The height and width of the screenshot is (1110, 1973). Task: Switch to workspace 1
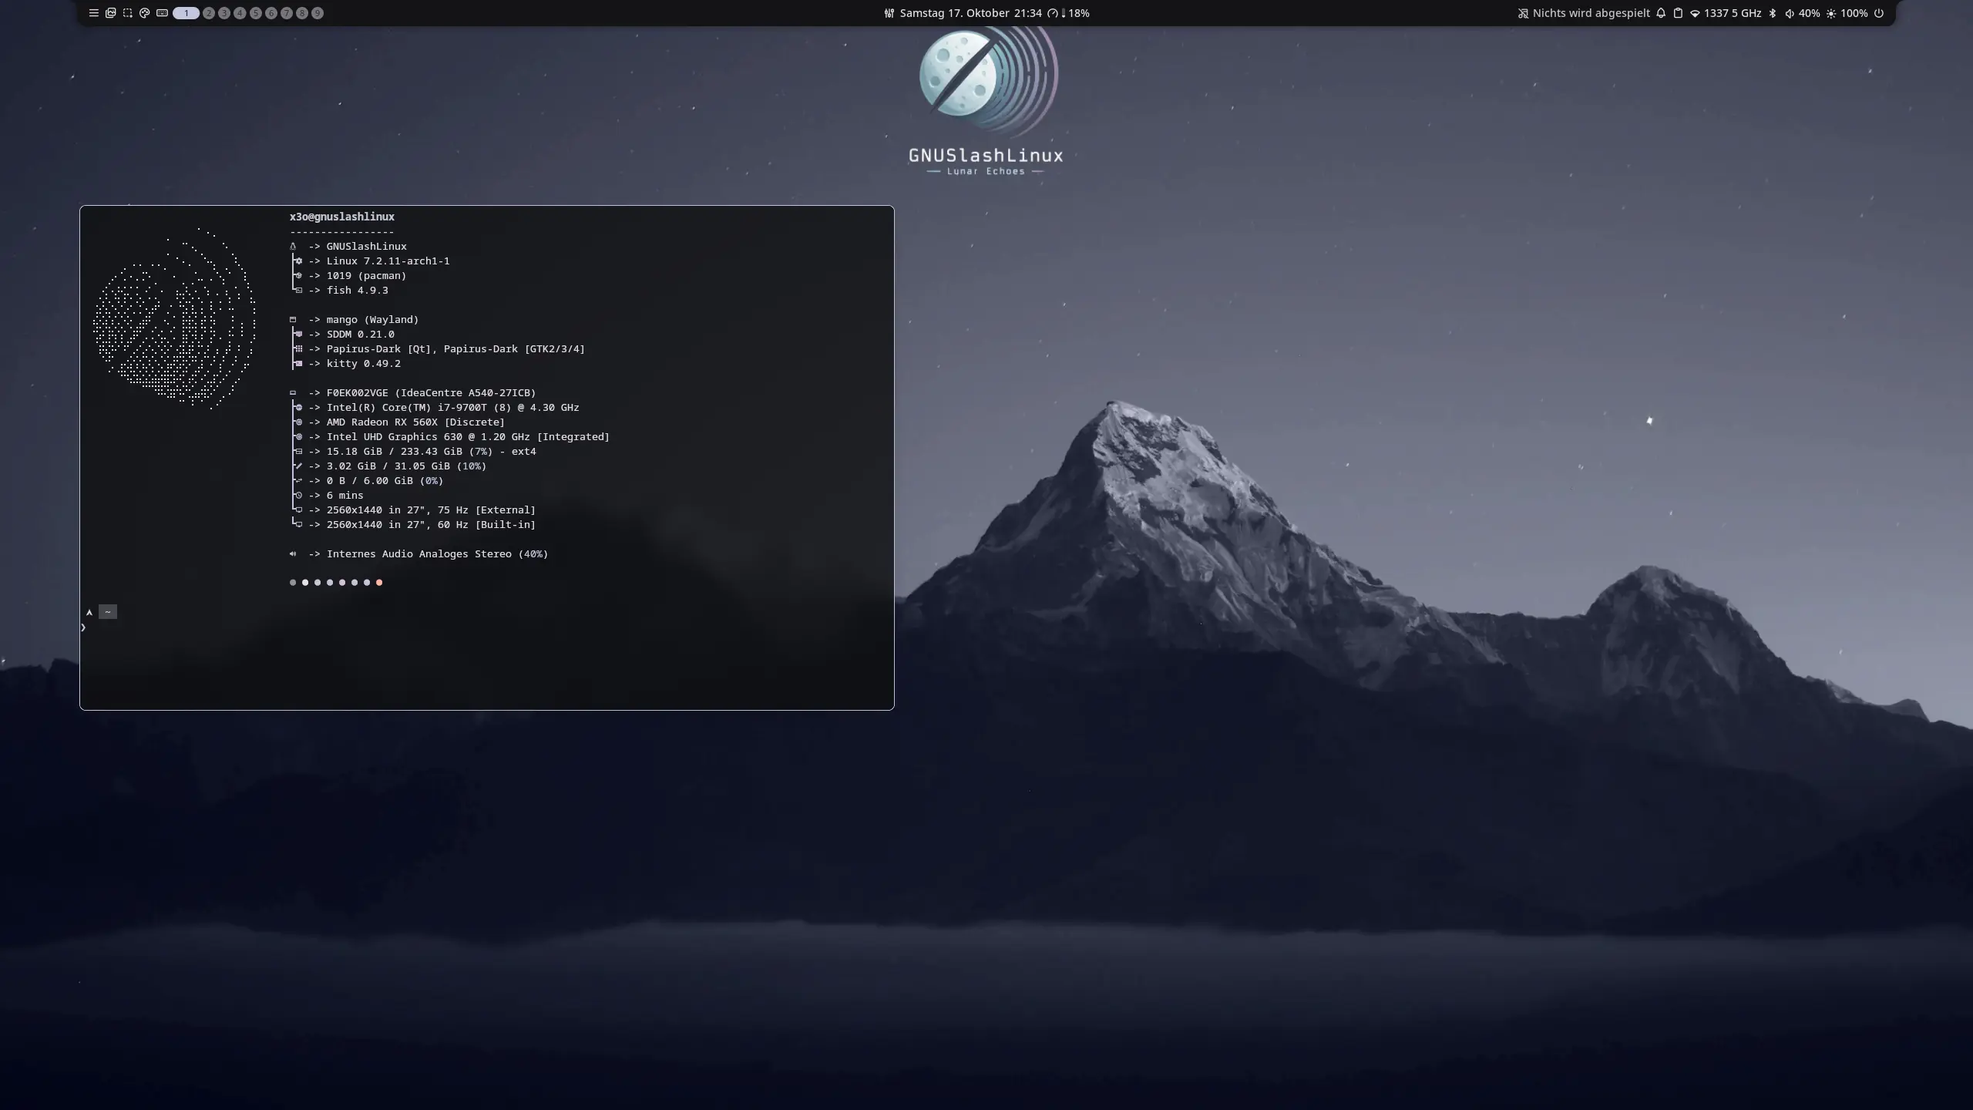[186, 13]
